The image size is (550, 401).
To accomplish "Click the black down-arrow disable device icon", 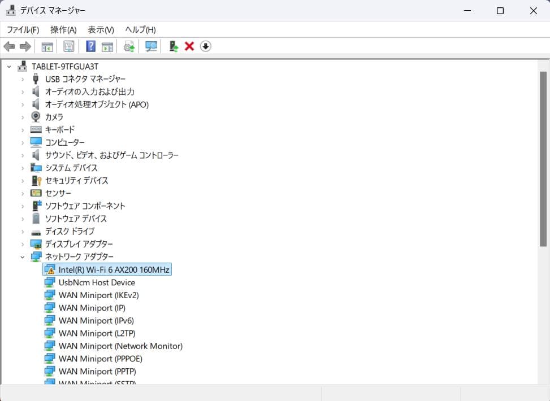I will click(x=206, y=46).
